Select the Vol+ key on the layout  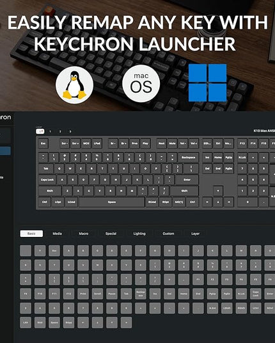tap(194, 144)
